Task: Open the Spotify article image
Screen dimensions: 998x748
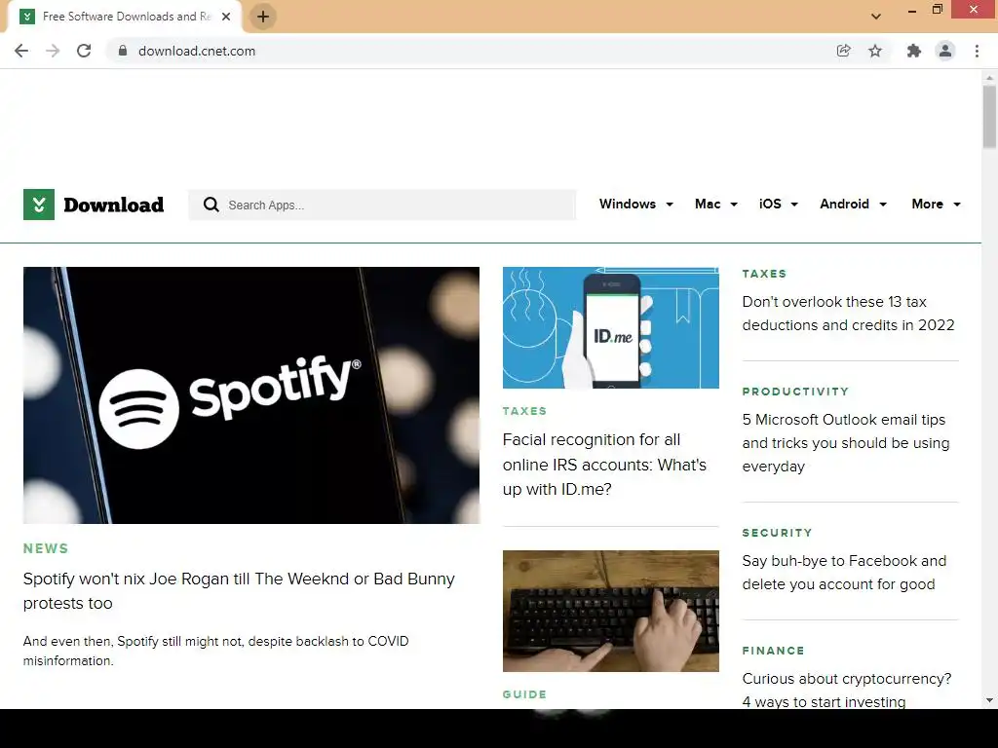Action: 251,395
